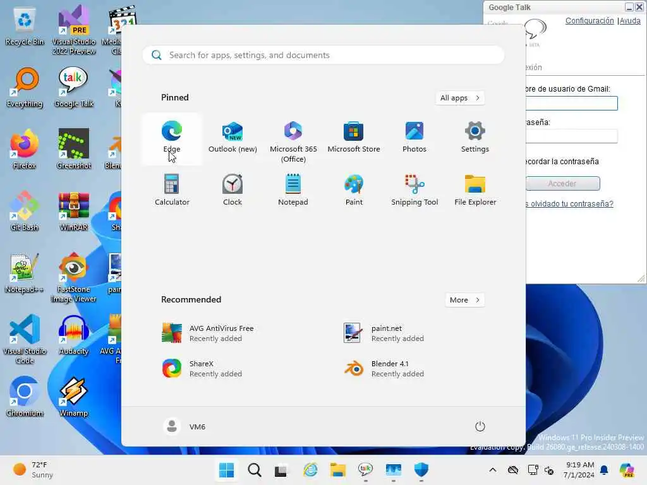
Task: Open Task View on taskbar
Action: 281,470
